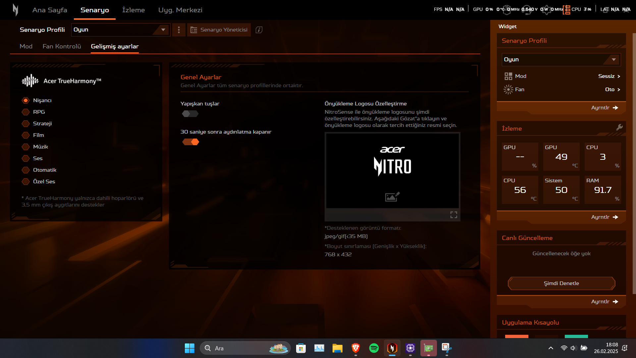The image size is (636, 358).
Task: Open Senaryo Yöneticisi button
Action: pos(219,30)
